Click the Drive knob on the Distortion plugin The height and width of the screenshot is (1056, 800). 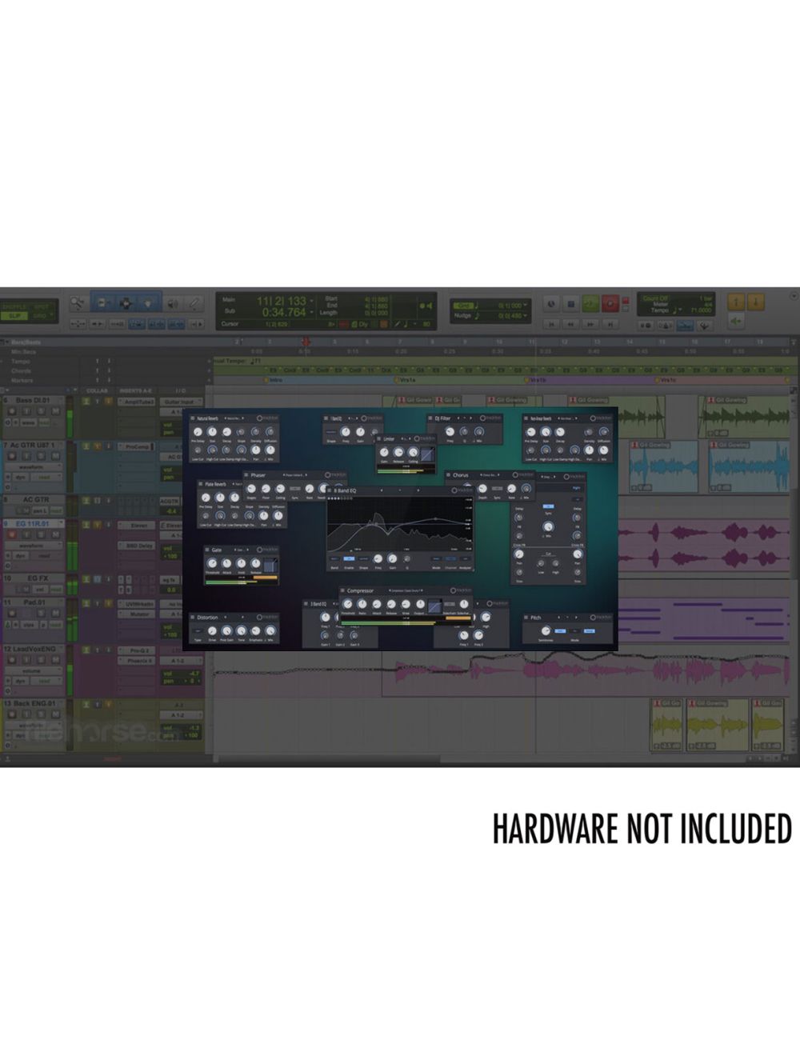click(211, 630)
